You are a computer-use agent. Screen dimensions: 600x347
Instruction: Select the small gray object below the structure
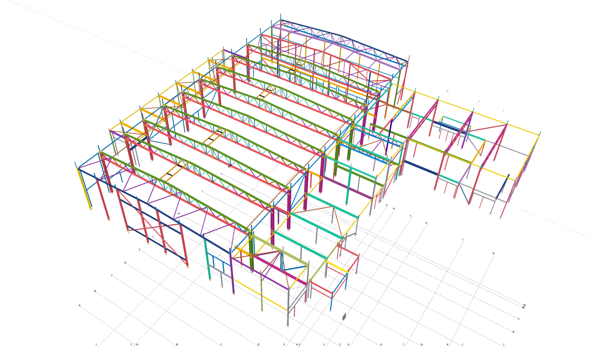(x=344, y=316)
